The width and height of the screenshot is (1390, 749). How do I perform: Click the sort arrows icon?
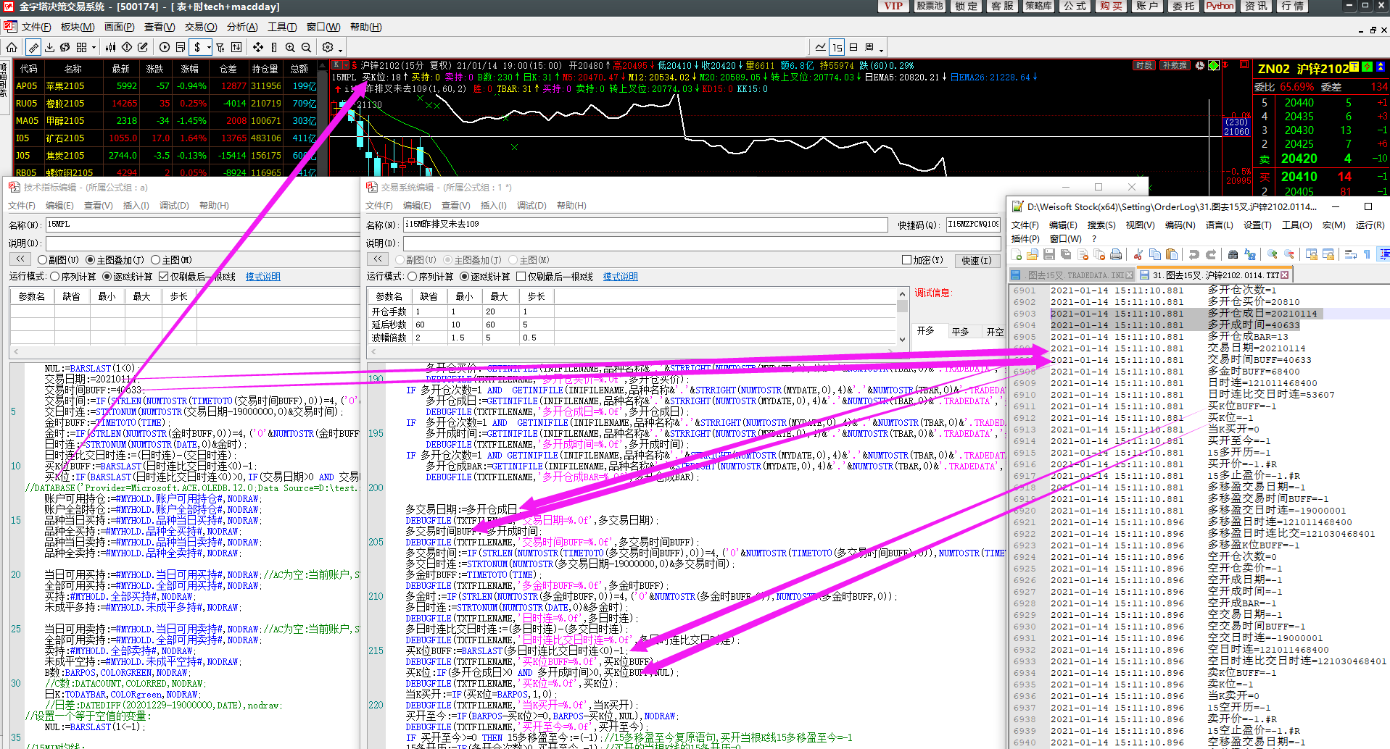236,47
